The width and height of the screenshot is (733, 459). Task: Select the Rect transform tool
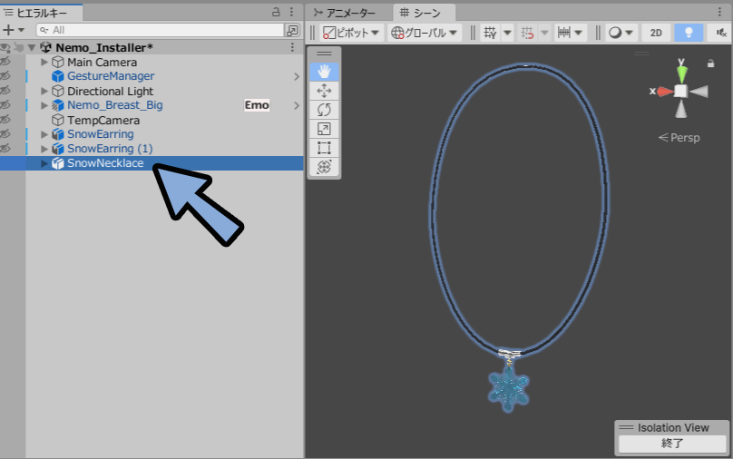(x=325, y=148)
